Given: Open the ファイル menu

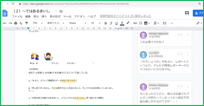Looking at the screenshot, I should tap(17, 16).
